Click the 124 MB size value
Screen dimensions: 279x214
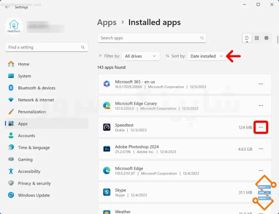tap(245, 127)
